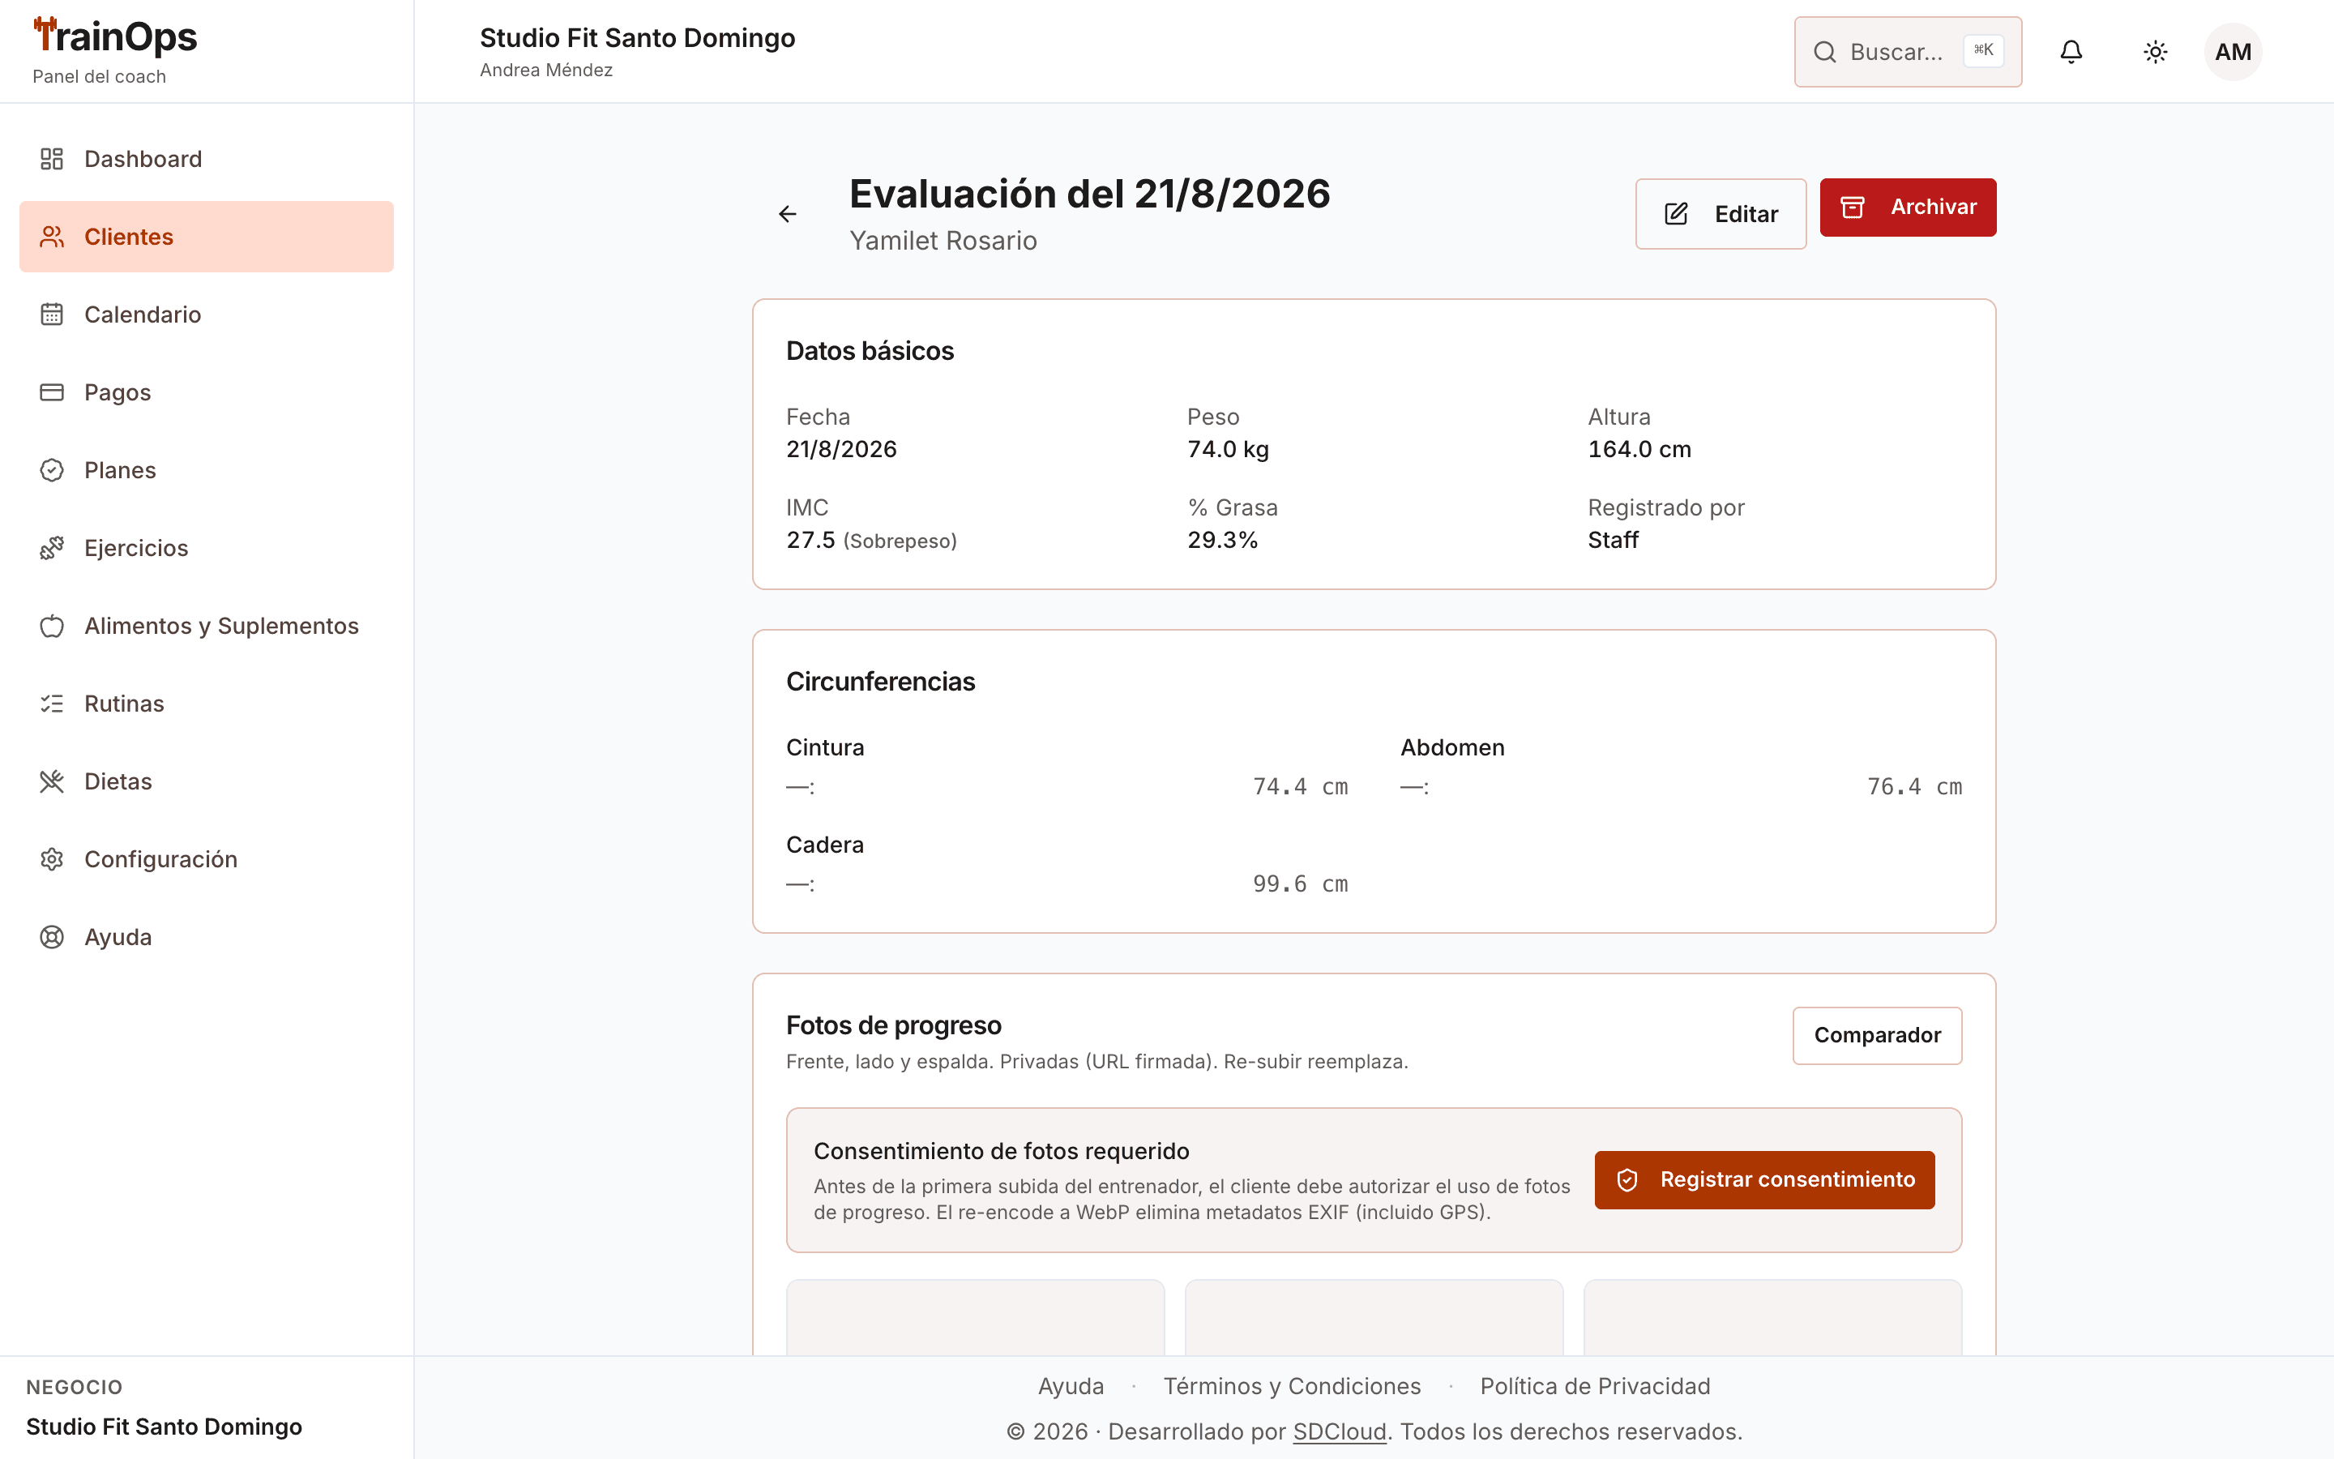Image resolution: width=2334 pixels, height=1459 pixels.
Task: Click the Pagos card icon
Action: [52, 391]
